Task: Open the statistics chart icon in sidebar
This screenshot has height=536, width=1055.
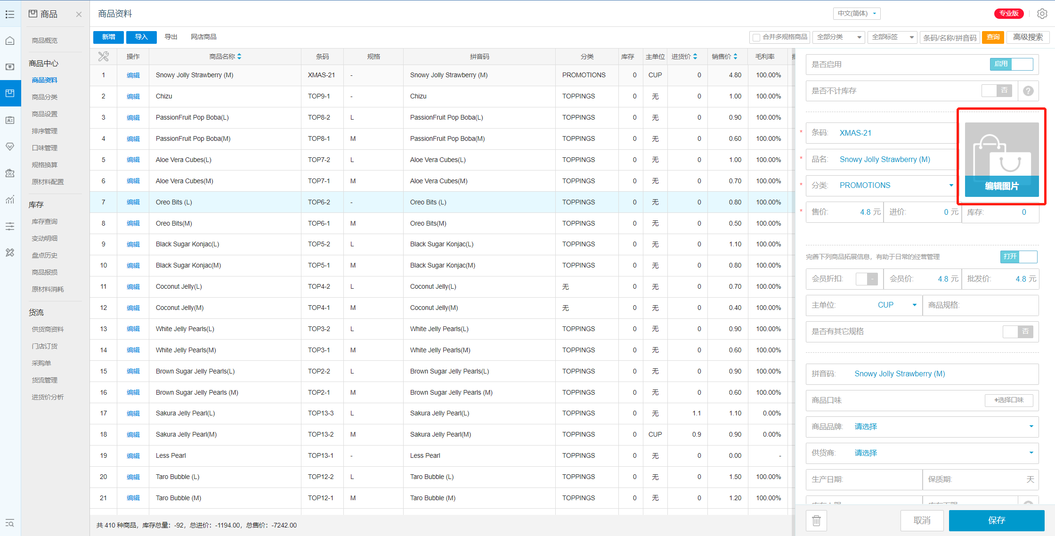Action: [x=10, y=200]
